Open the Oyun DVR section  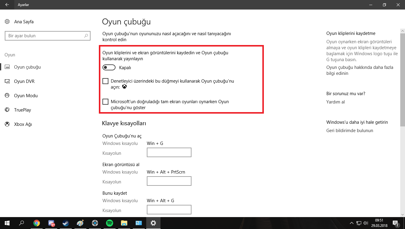24,81
